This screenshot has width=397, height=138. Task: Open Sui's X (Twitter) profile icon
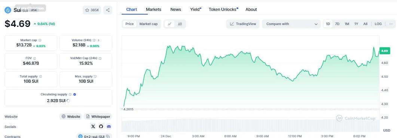tap(93, 127)
